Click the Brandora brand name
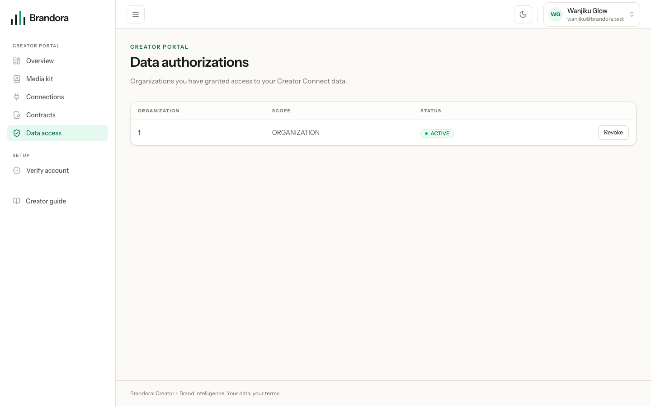 (49, 18)
